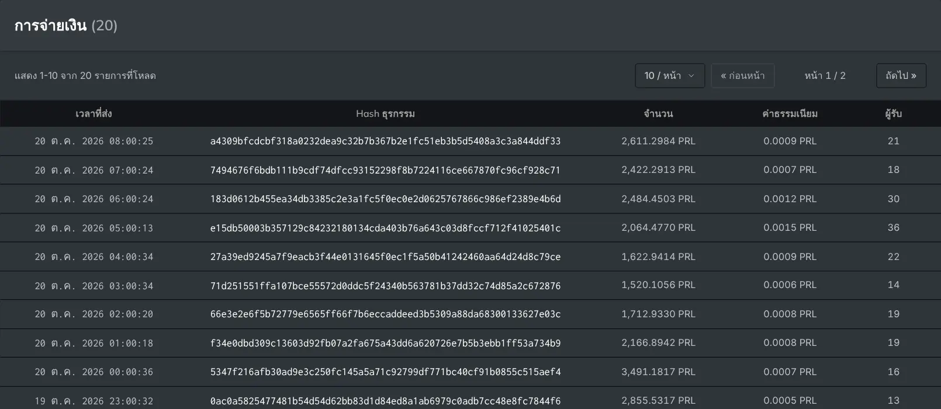Open transaction hash starting with e15db500

386,228
